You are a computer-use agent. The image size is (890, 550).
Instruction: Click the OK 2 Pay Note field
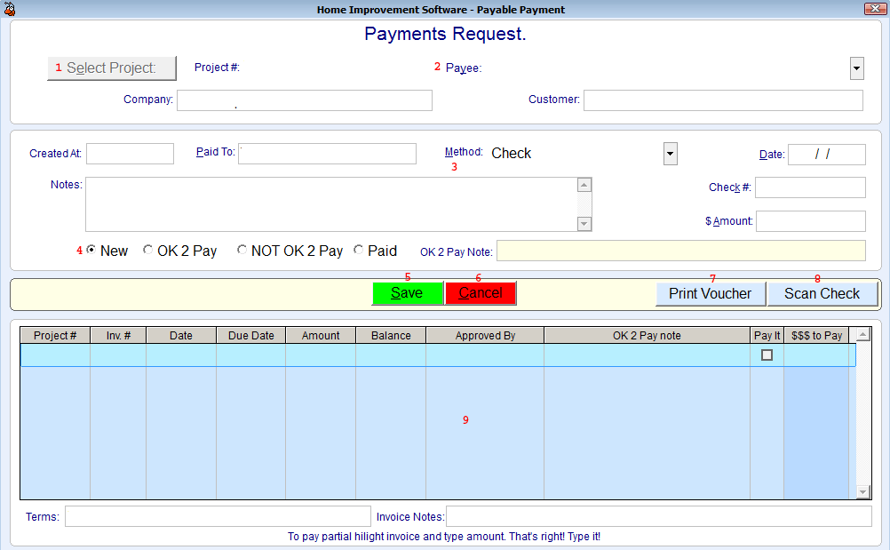click(x=681, y=251)
